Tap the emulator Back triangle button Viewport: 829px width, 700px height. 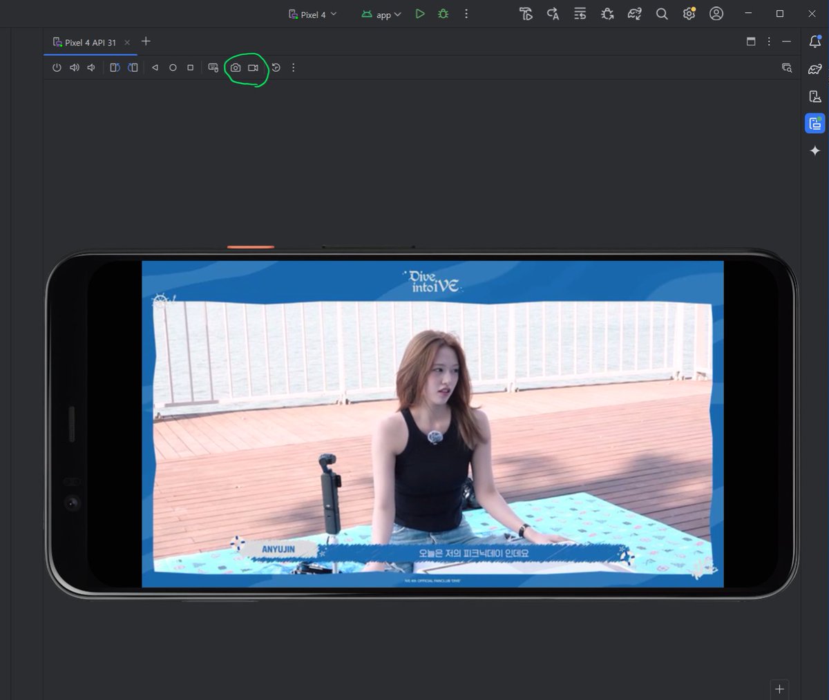(155, 68)
